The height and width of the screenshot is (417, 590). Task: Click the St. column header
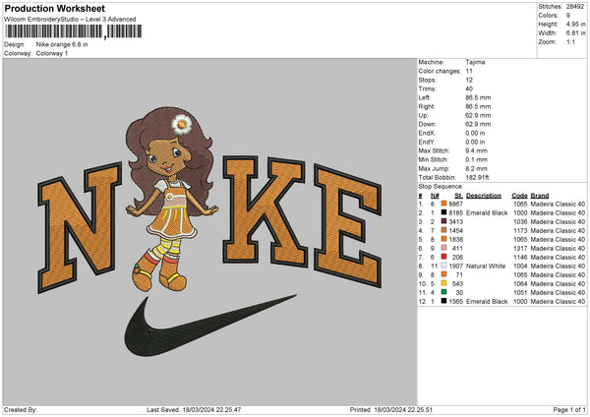click(x=458, y=196)
